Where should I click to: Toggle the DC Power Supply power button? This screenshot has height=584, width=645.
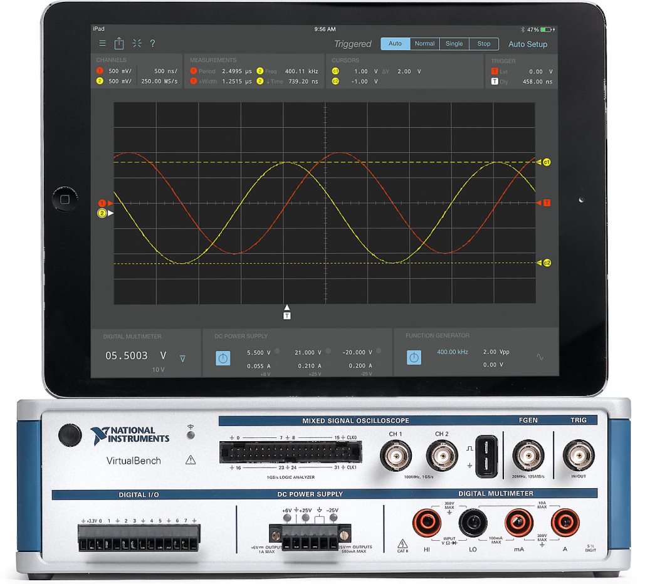point(223,358)
